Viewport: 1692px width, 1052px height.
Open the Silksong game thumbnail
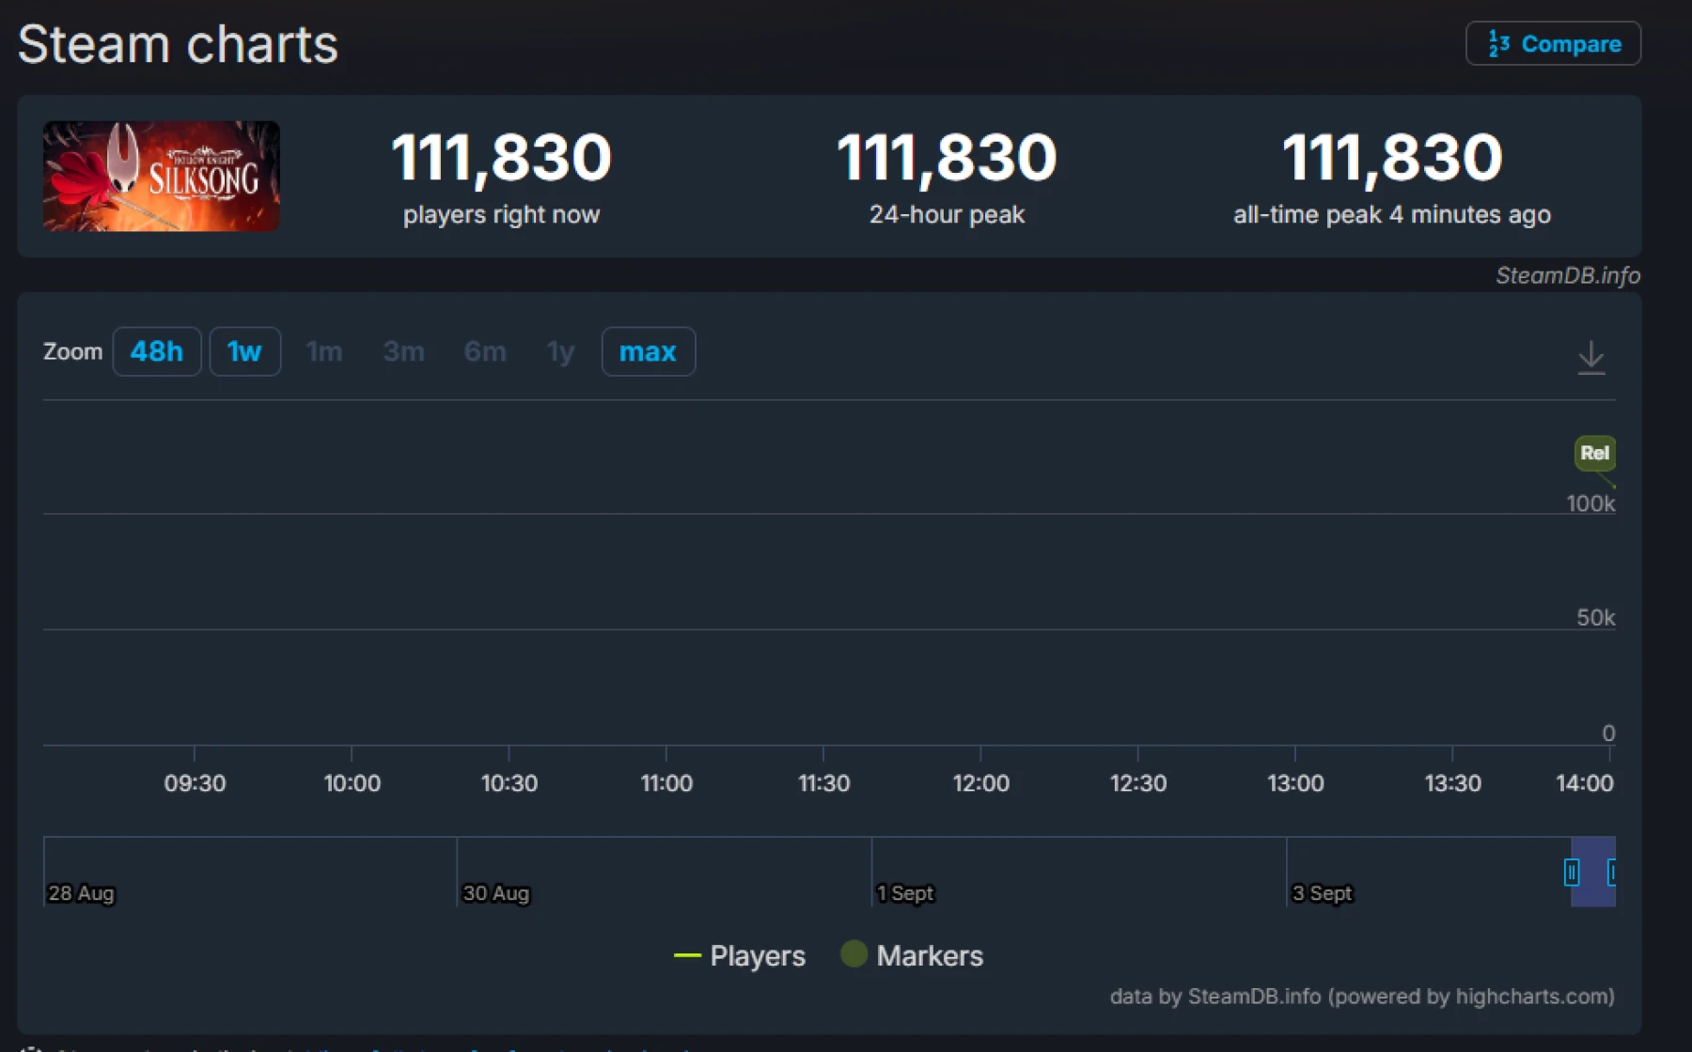[162, 176]
